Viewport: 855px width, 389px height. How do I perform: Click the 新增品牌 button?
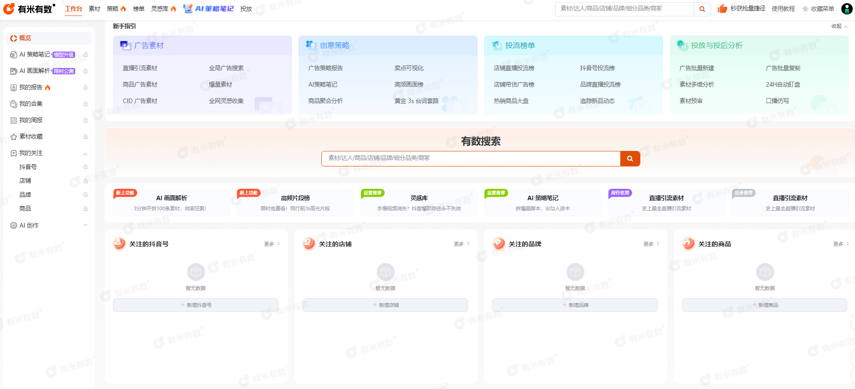[x=575, y=305]
